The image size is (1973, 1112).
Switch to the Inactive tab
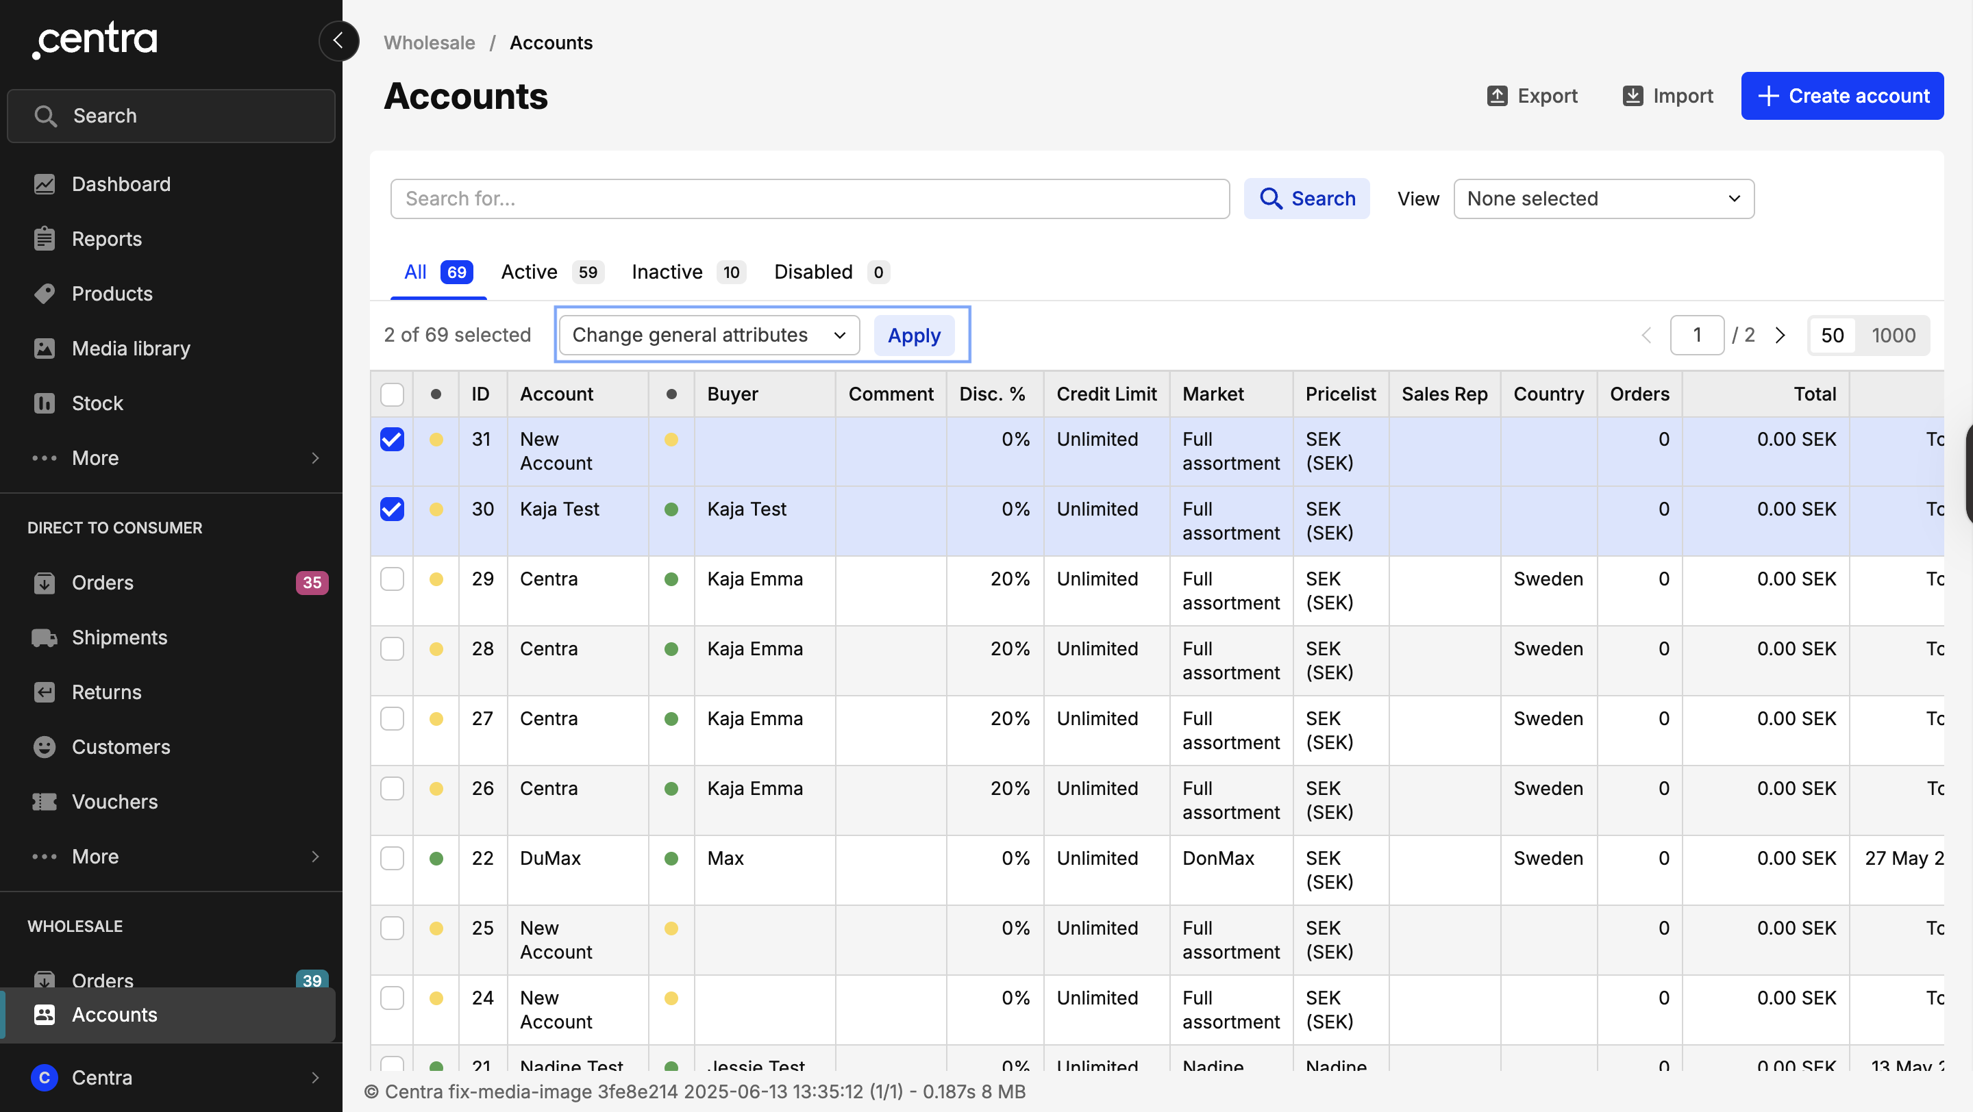coord(688,273)
